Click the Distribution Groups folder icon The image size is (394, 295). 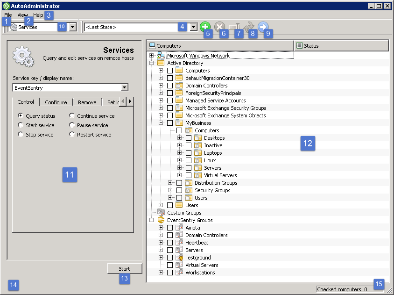coord(189,182)
